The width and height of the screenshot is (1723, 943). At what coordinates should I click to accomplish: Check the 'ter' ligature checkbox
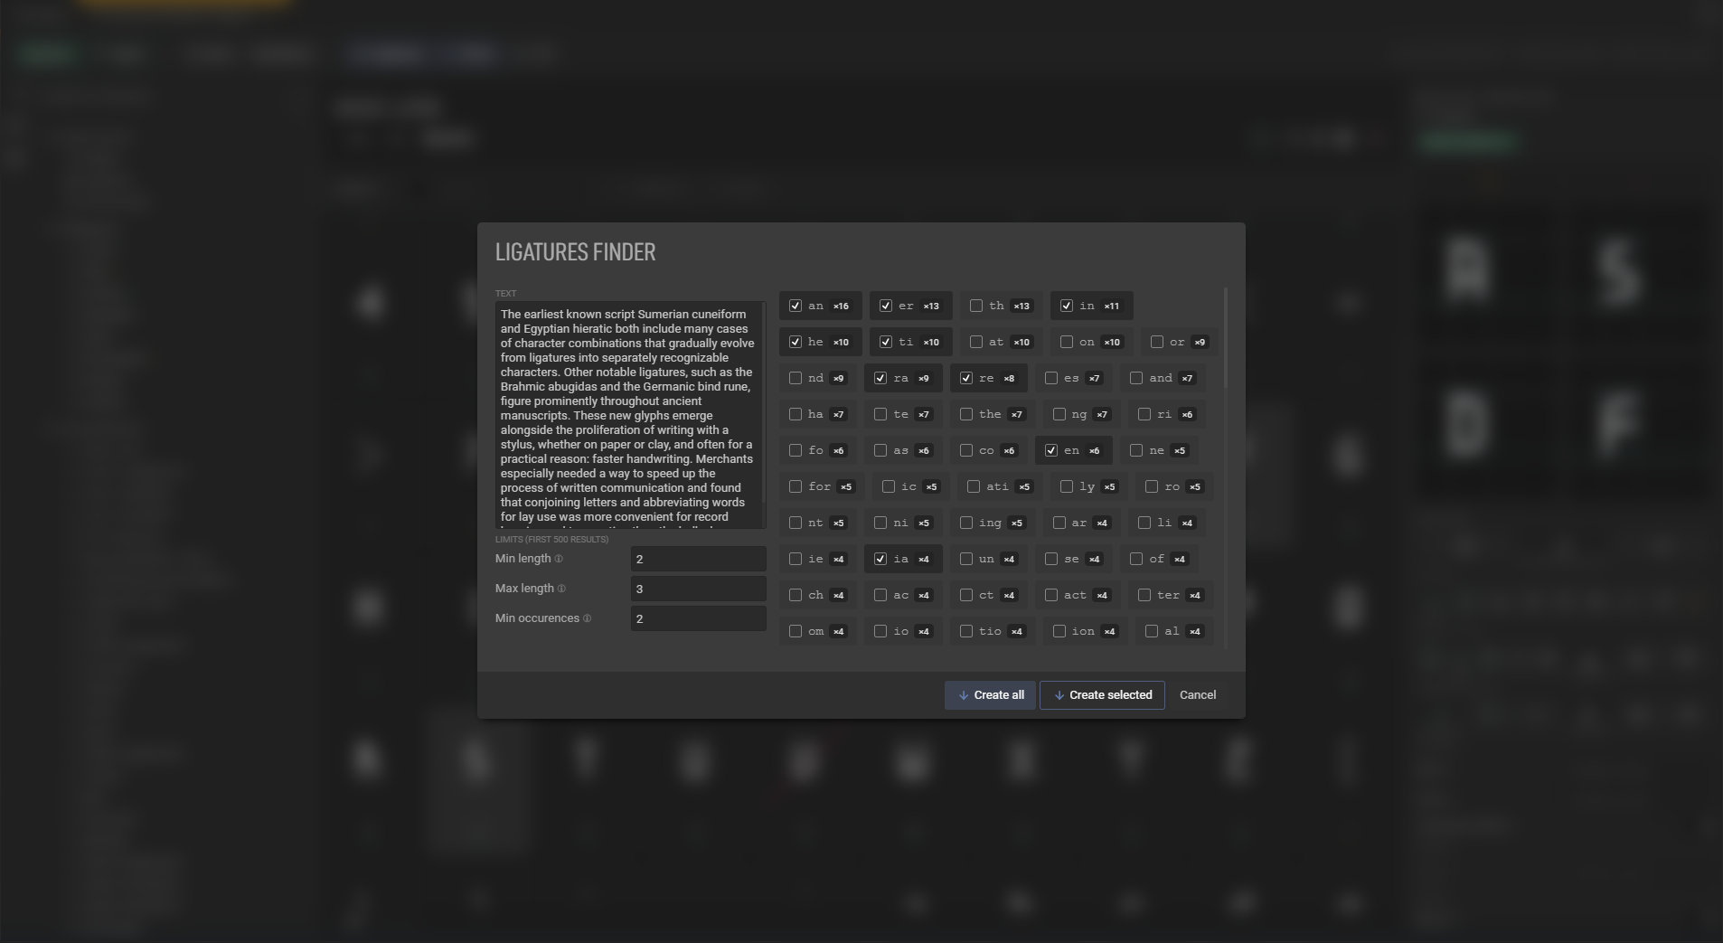pos(1144,595)
